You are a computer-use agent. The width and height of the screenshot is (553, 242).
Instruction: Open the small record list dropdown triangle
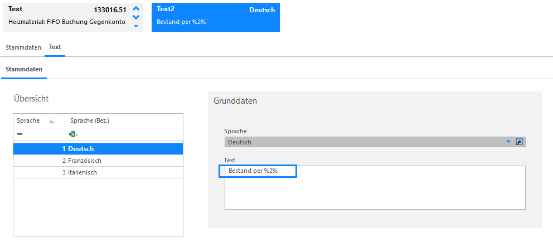pyautogui.click(x=136, y=26)
